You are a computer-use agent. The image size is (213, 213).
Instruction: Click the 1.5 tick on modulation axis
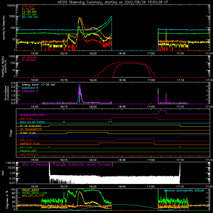(13, 91)
